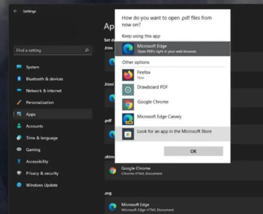The image size is (263, 214).
Task: Click the Other options heading
Action: [136, 62]
